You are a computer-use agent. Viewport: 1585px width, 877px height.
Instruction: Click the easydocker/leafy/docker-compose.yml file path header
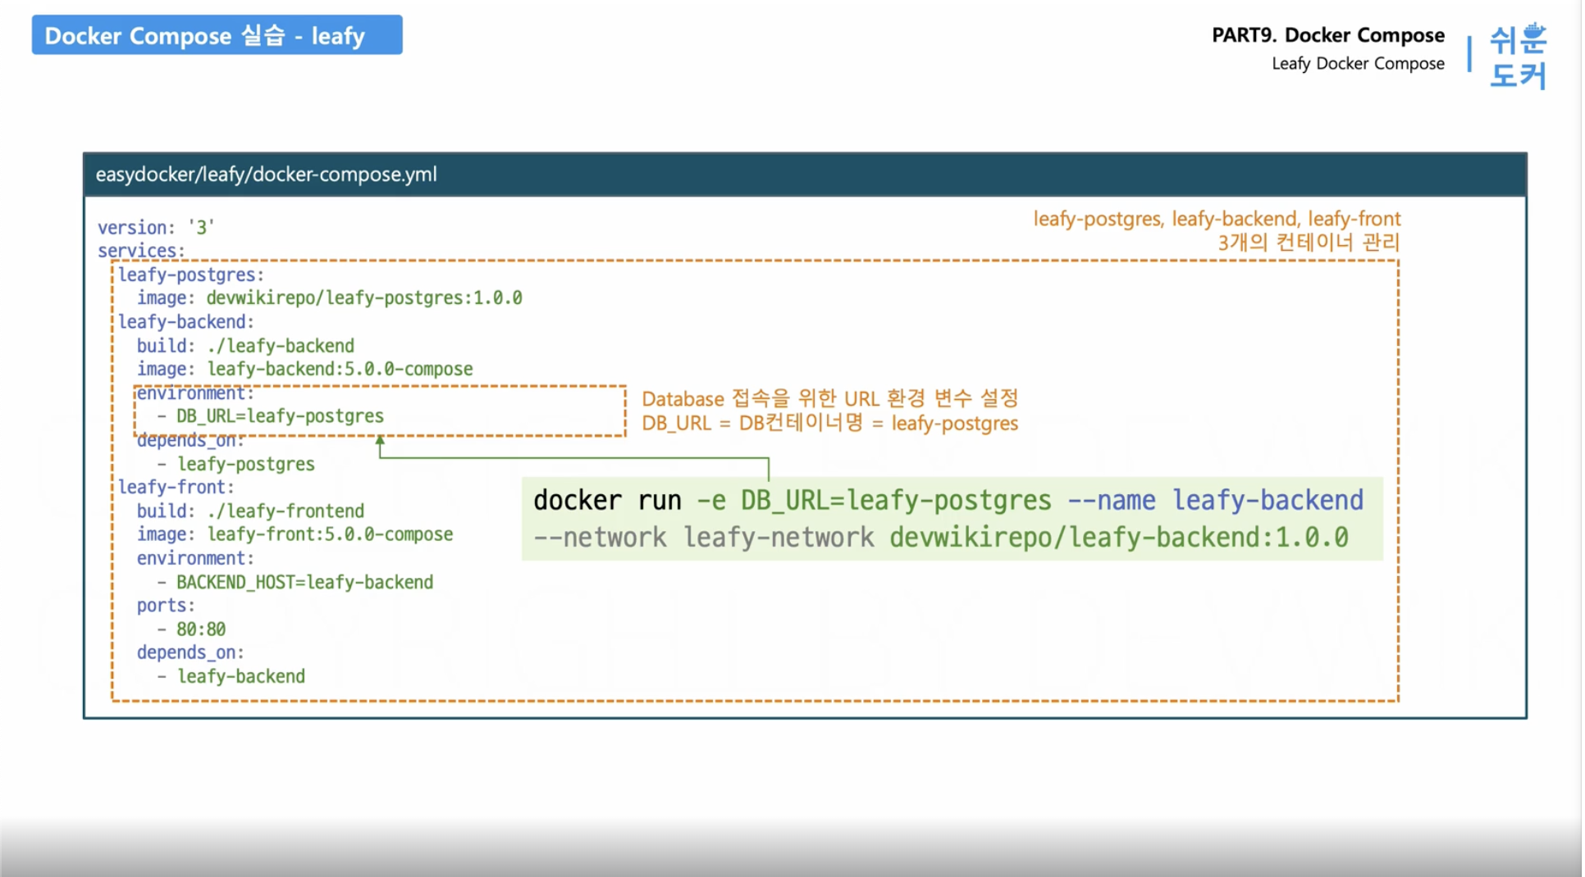[267, 175]
